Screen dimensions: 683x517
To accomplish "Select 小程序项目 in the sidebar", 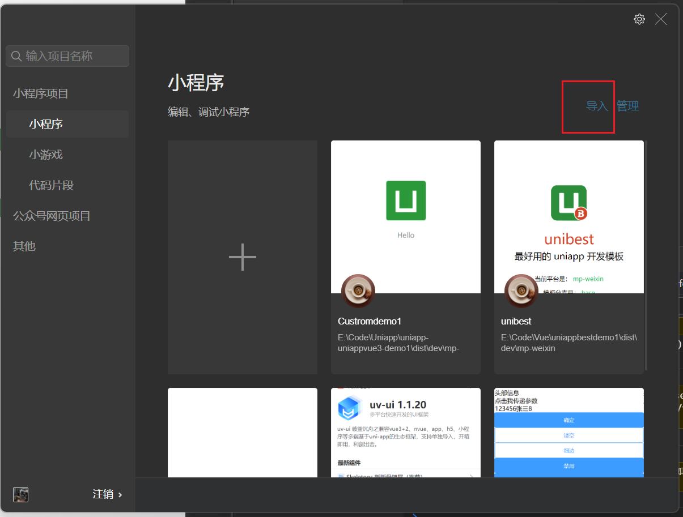I will pos(41,93).
